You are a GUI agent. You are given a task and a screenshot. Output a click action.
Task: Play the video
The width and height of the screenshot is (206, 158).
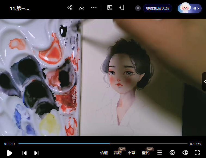click(x=10, y=153)
